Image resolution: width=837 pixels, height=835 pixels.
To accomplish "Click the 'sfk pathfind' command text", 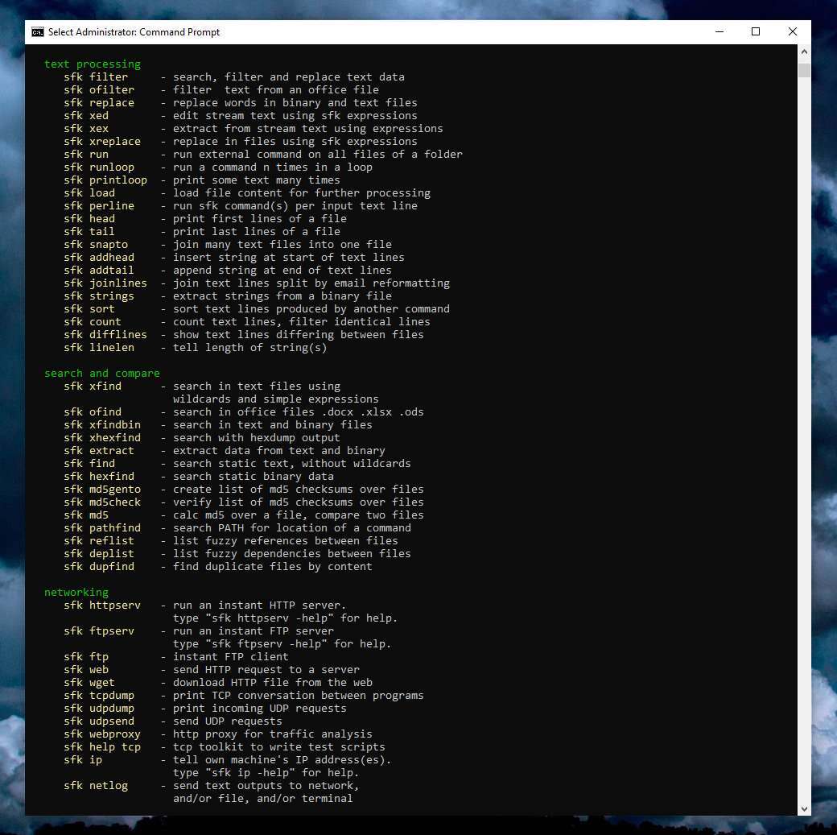I will tap(102, 528).
